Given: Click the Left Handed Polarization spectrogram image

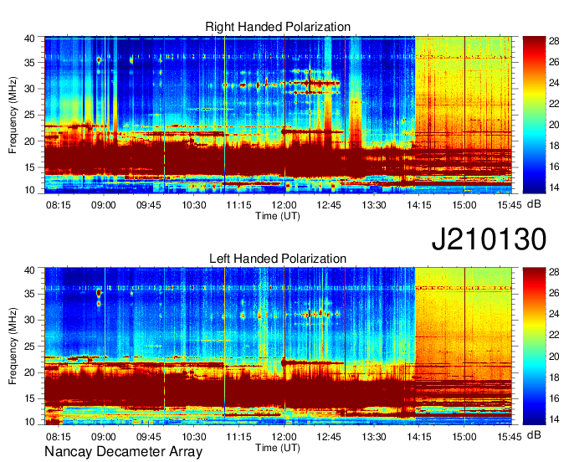Looking at the screenshot, I should pyautogui.click(x=278, y=346).
